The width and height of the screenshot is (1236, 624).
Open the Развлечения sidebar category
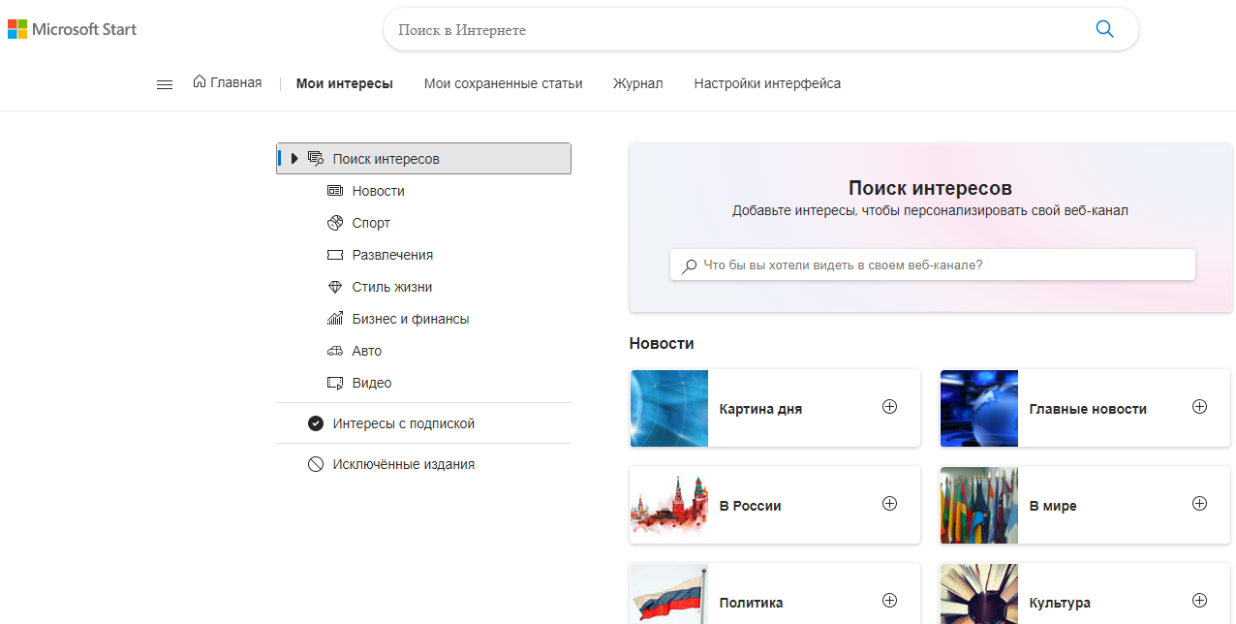coord(391,255)
